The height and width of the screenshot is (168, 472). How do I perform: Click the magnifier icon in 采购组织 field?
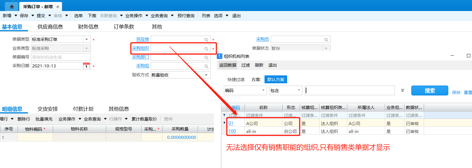tap(206, 49)
